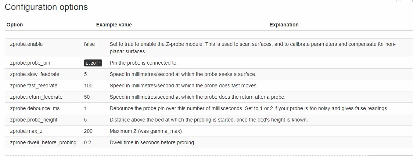Screen dimensions: 413x156
Task: Select the zprobe.slow_feedrate option name
Action: point(35,74)
